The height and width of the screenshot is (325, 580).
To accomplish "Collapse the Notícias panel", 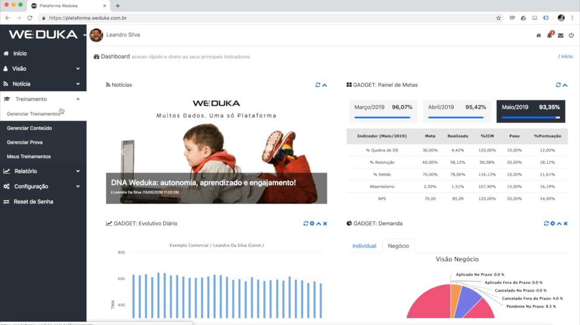I will 324,85.
